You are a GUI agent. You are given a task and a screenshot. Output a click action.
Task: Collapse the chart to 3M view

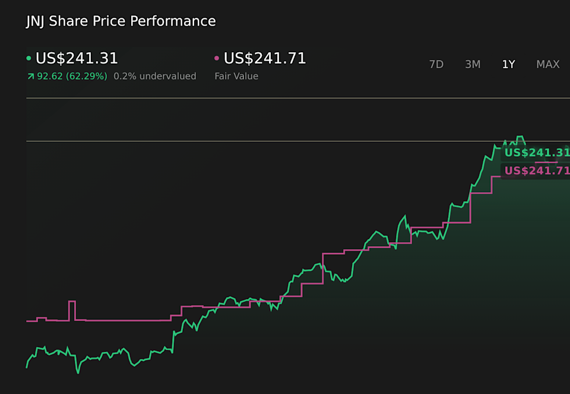pos(473,64)
